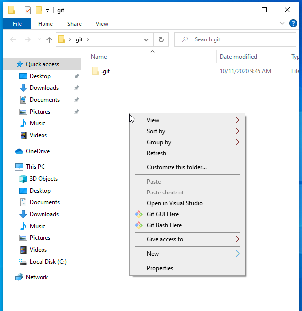302x311 pixels.
Task: Switch to the View ribbon tab
Action: point(102,24)
